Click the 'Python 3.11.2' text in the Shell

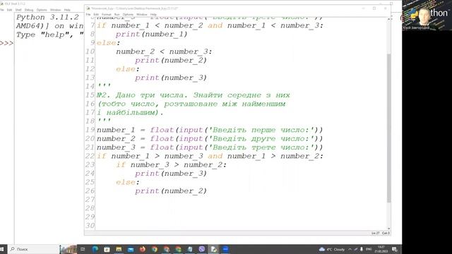tap(47, 17)
